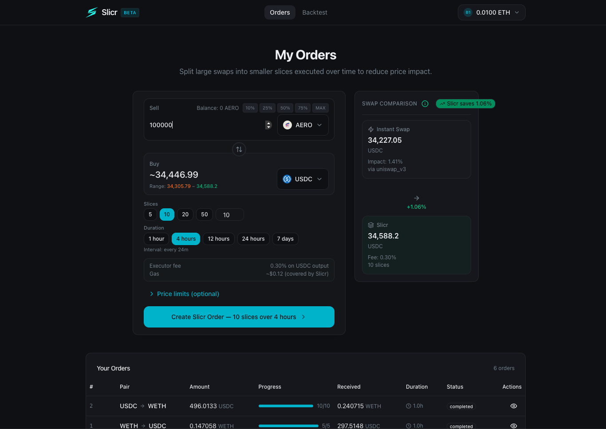Click the 'Your Orders' heading
The height and width of the screenshot is (429, 606).
(114, 368)
